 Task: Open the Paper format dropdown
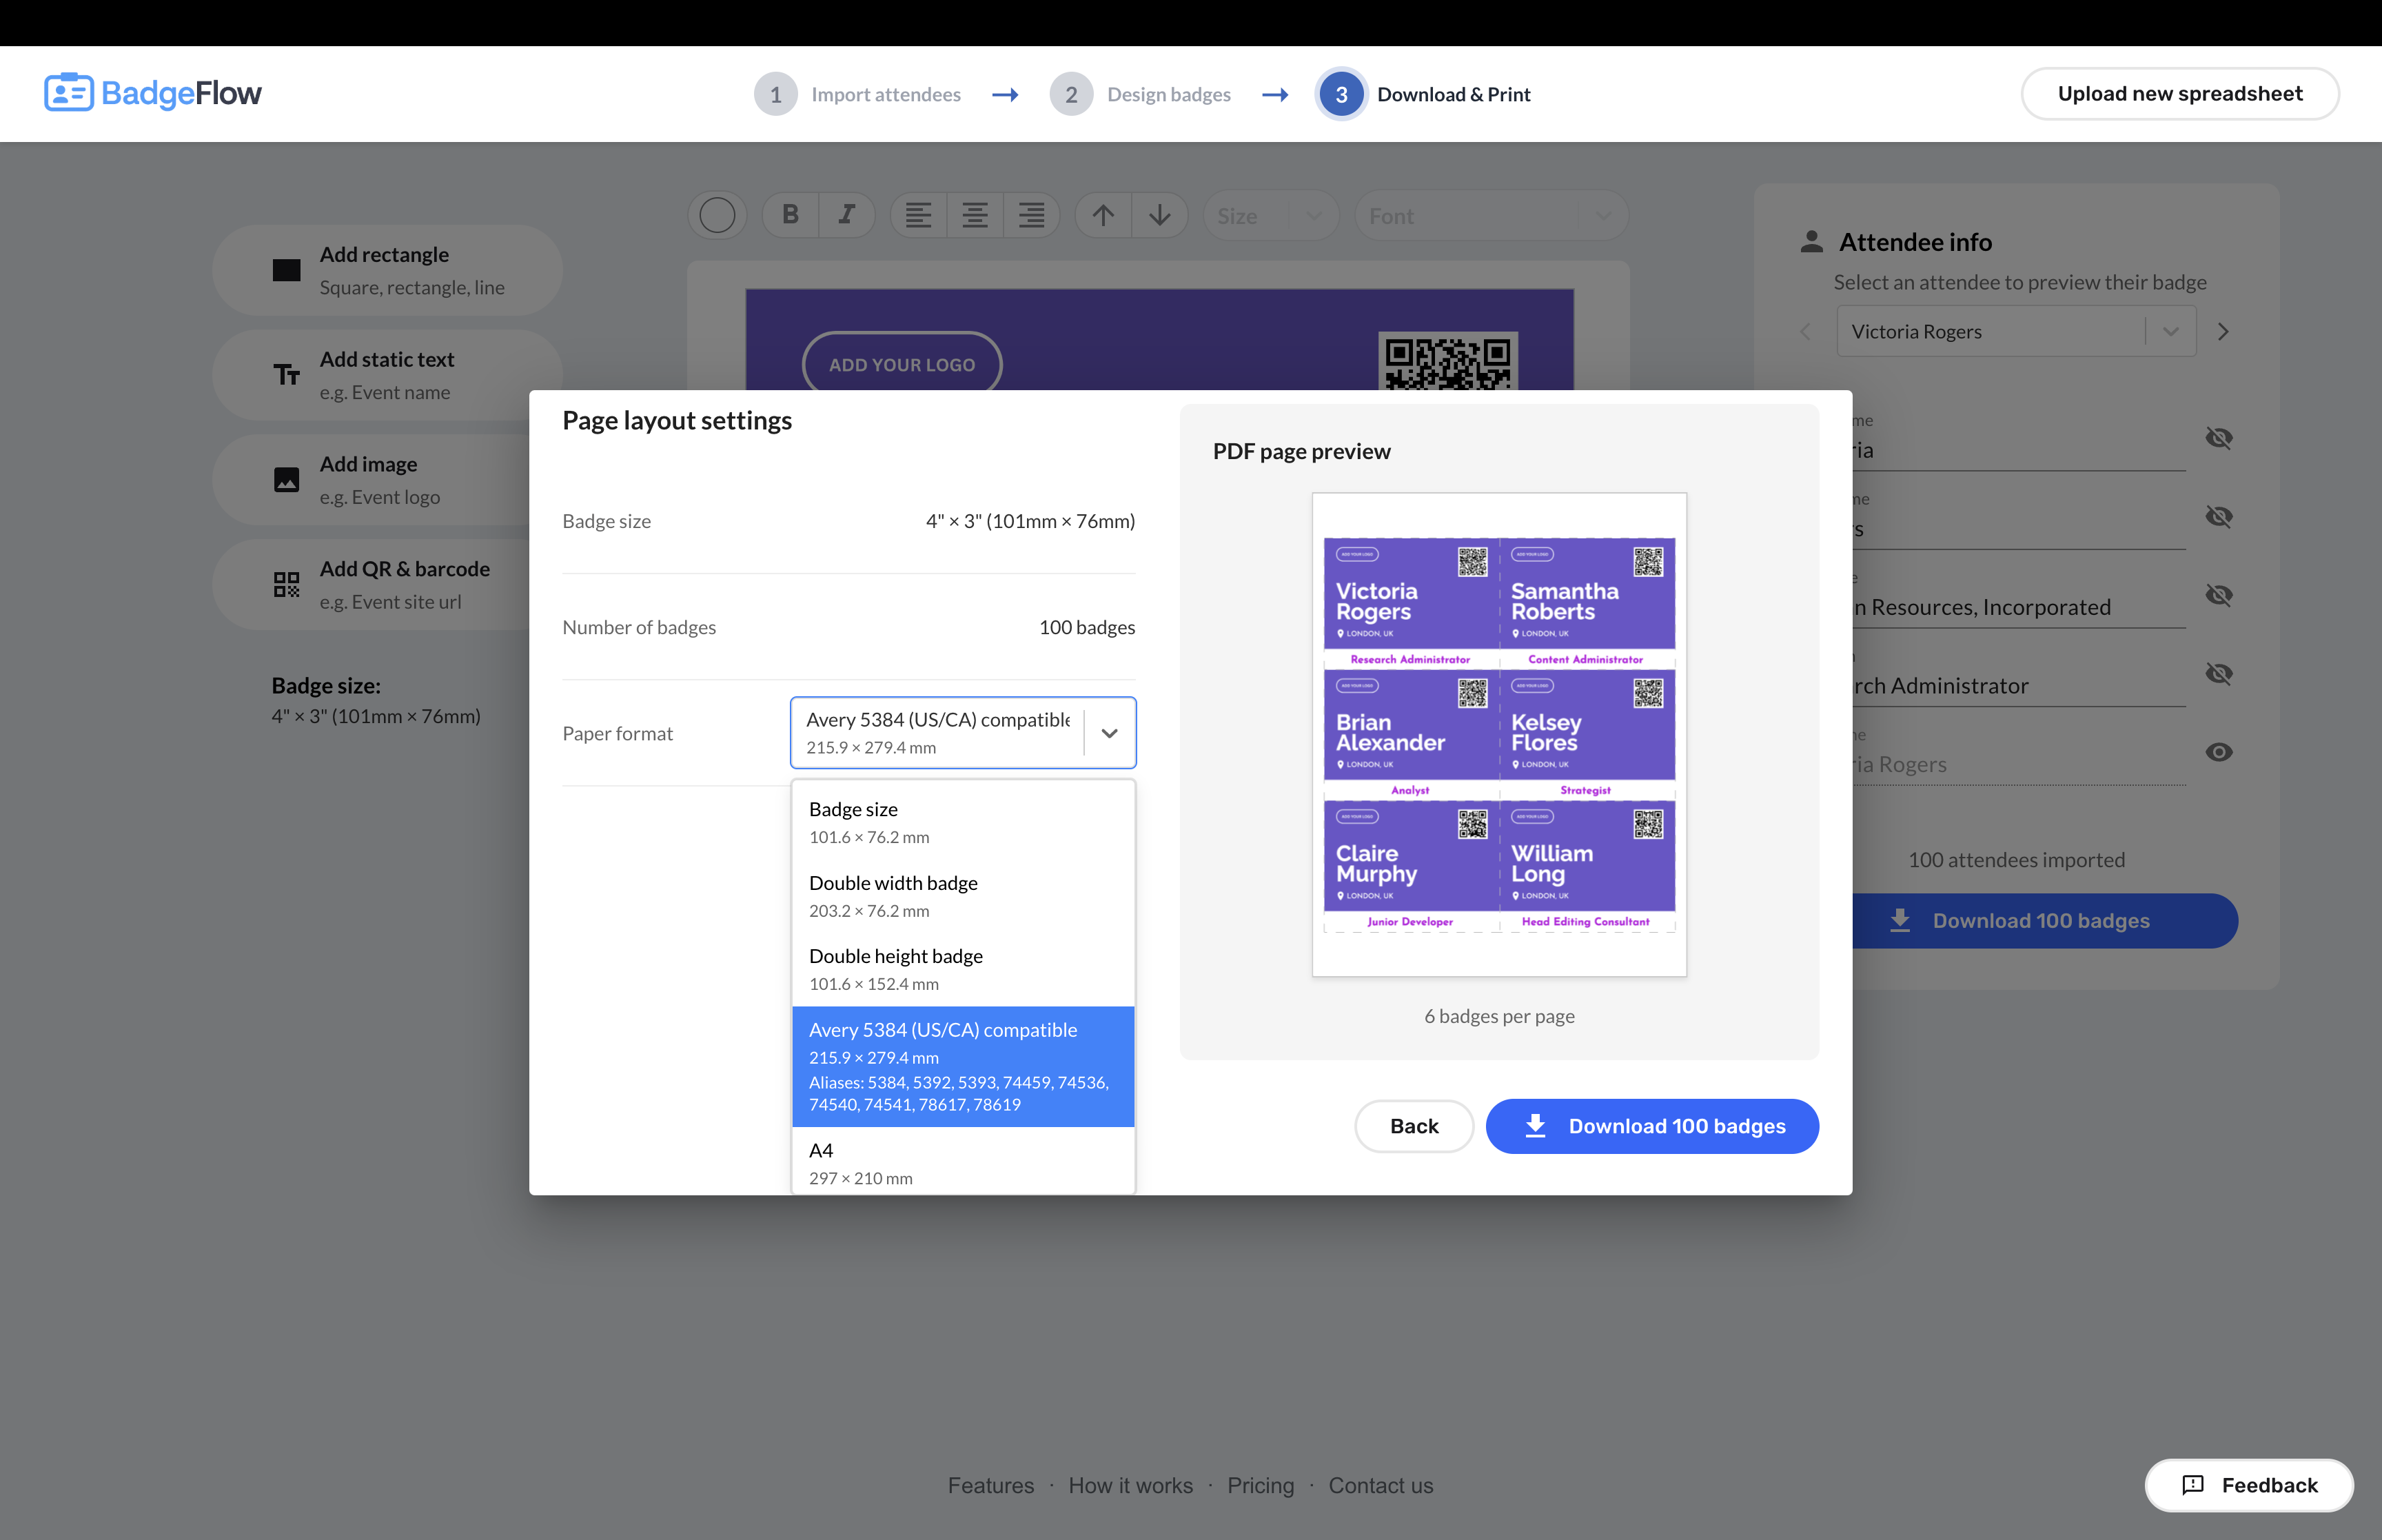(x=963, y=733)
